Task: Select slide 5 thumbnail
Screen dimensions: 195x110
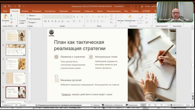Action: (x=16, y=36)
